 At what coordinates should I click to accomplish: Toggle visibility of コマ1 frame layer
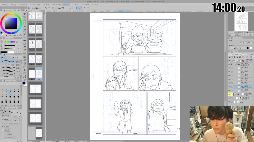pyautogui.click(x=229, y=61)
